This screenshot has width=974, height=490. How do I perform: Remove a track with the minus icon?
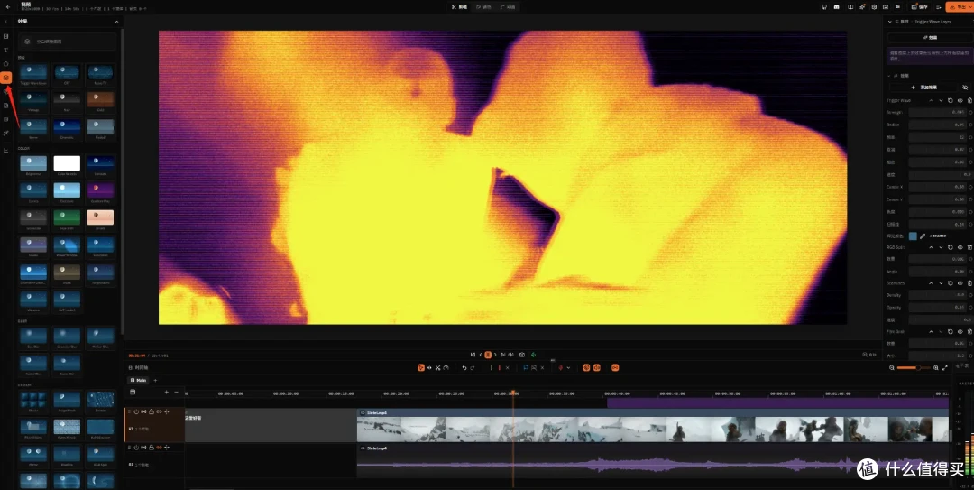coord(176,392)
